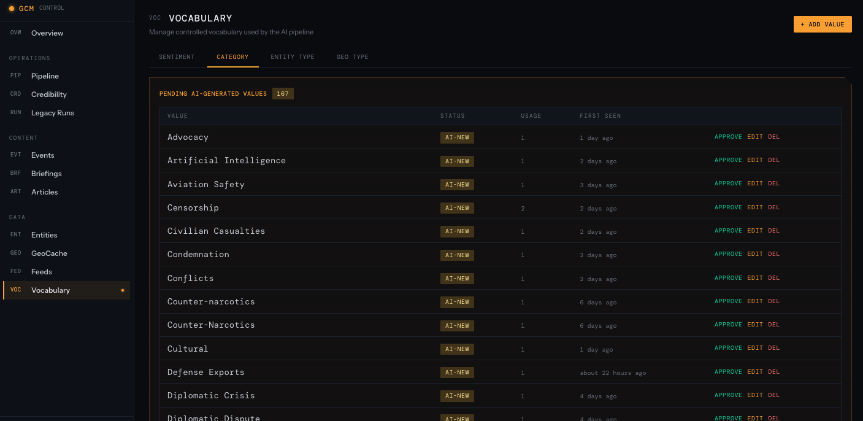Viewport: 863px width, 421px height.
Task: Edit the Artificial Intelligence value
Action: (x=754, y=160)
